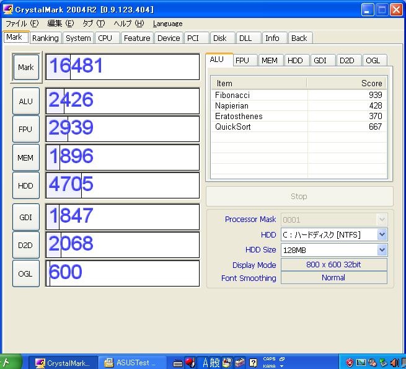Open the HDD Size 128MB dropdown
This screenshot has width=406, height=369.
point(382,250)
